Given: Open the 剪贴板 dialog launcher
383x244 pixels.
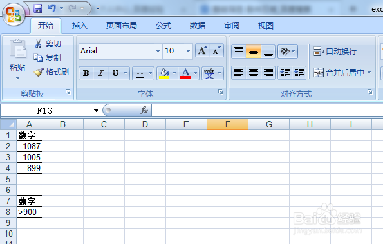Looking at the screenshot, I should pyautogui.click(x=68, y=92).
